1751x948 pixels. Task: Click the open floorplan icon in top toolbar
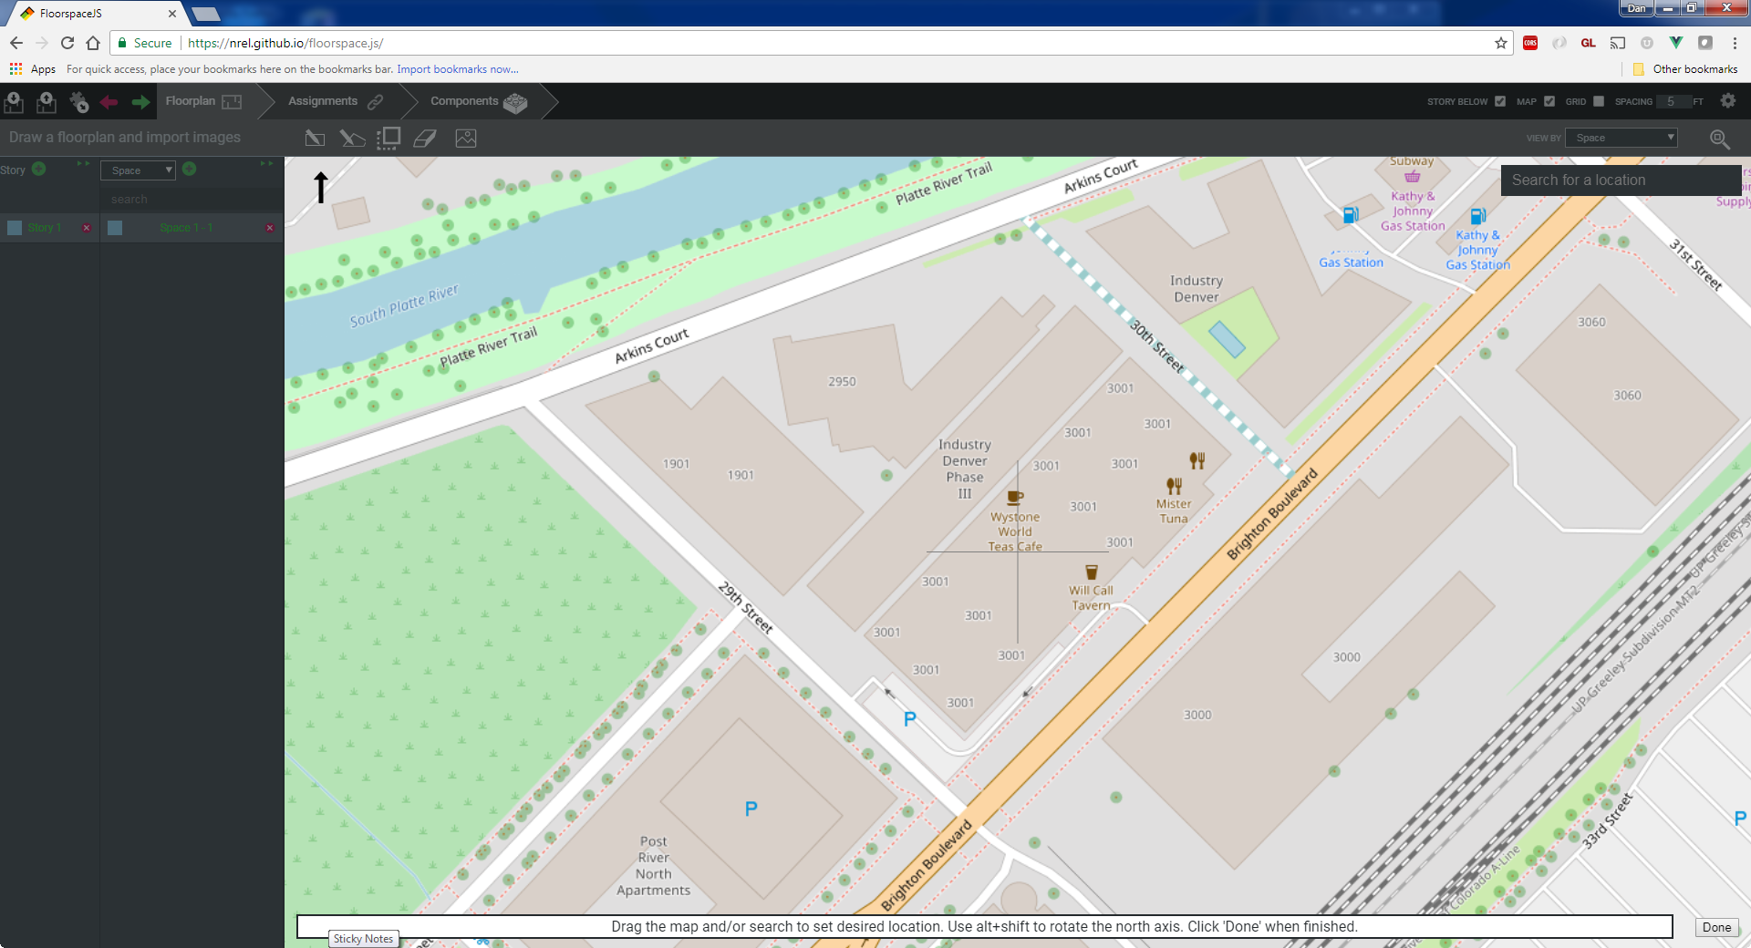[x=14, y=102]
